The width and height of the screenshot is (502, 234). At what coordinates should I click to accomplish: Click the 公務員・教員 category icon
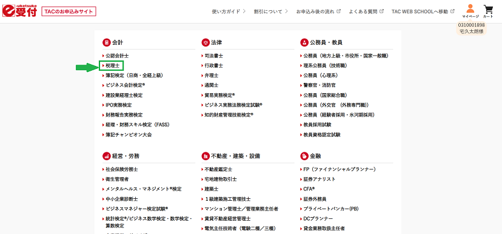pyautogui.click(x=304, y=42)
